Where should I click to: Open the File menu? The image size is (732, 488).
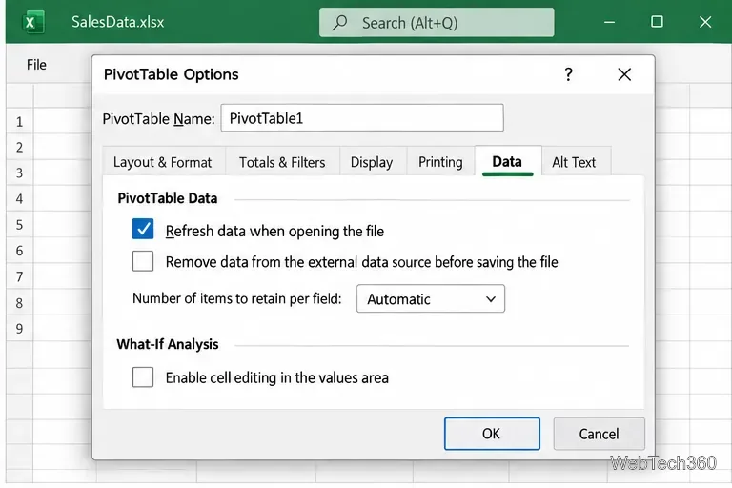point(36,65)
